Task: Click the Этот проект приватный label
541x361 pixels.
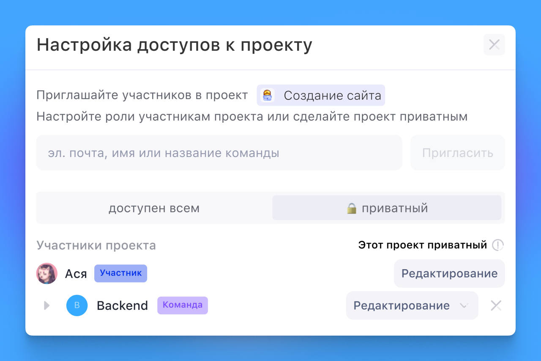Action: pos(422,245)
